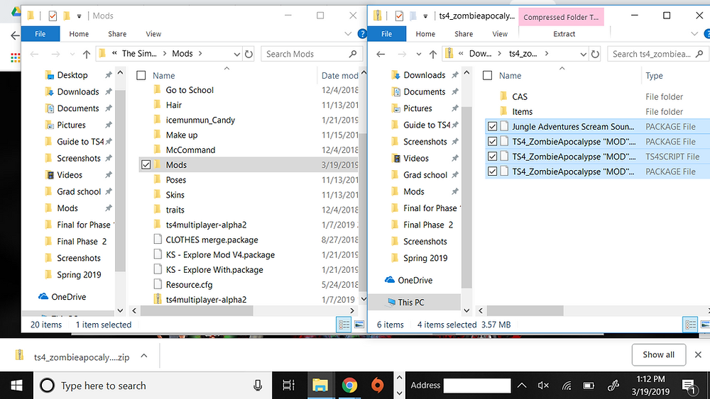This screenshot has width=710, height=399.
Task: Open Extract tab in zombieapocalypse window
Action: tap(564, 34)
